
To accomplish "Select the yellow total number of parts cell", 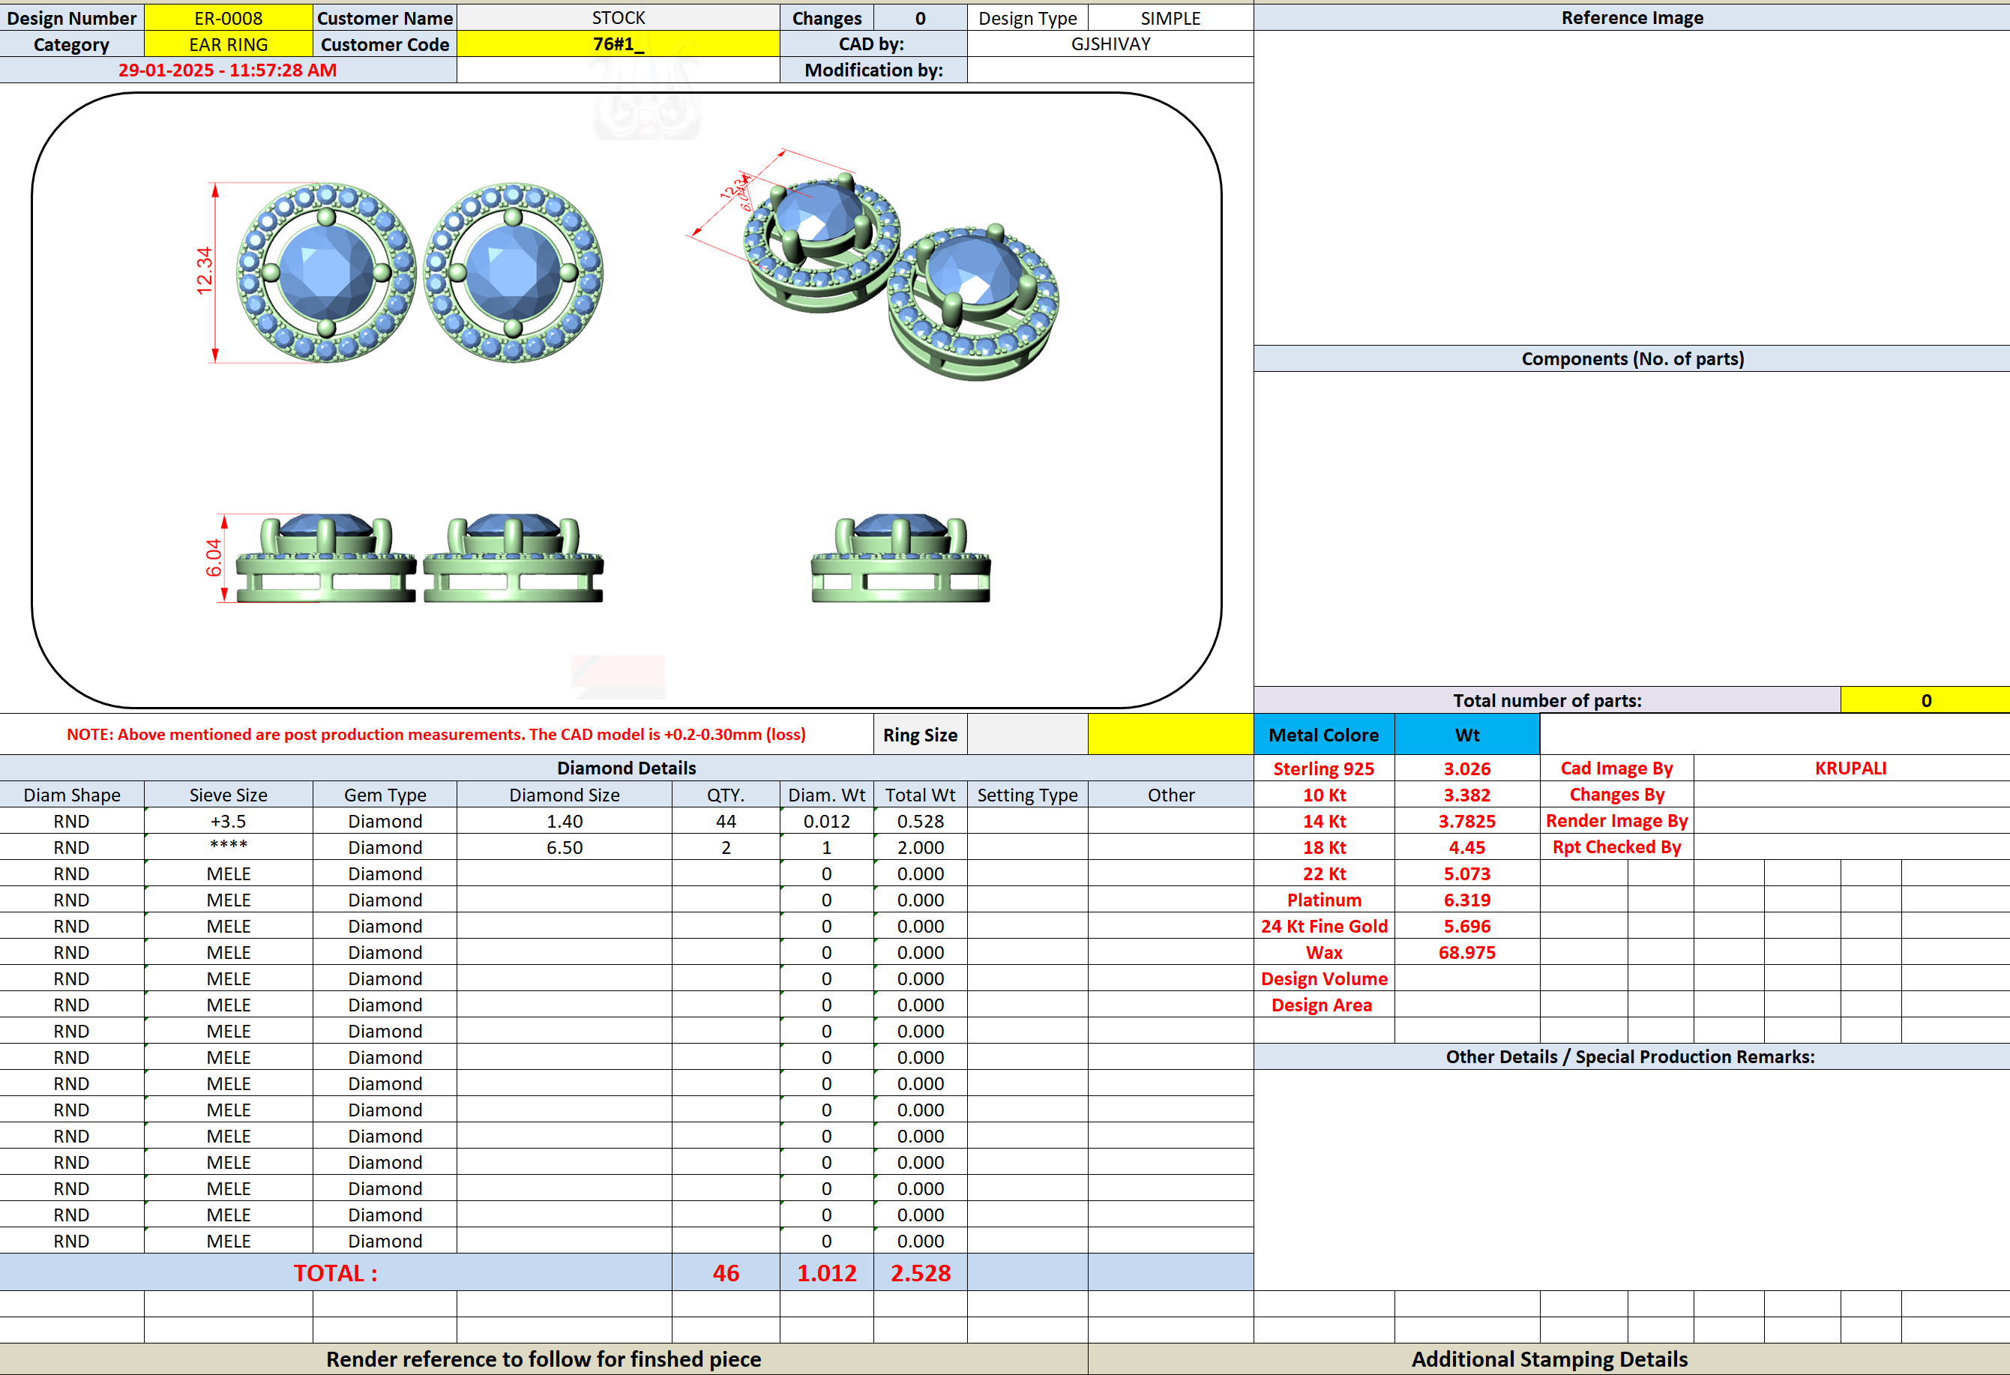I will pos(1925,700).
